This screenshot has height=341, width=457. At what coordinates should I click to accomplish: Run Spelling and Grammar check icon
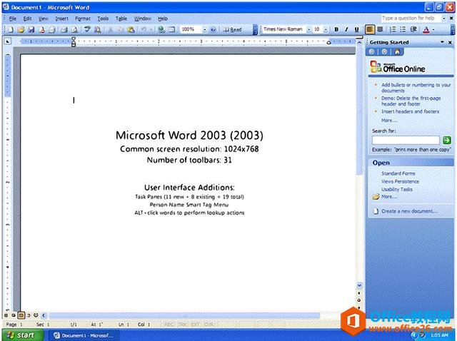[87, 29]
